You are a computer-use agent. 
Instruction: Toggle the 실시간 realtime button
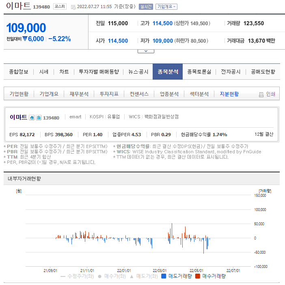tap(146, 7)
